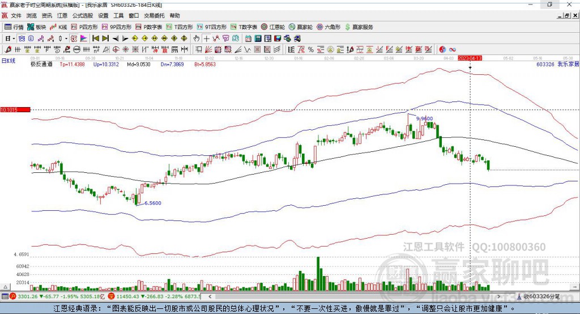The height and width of the screenshot is (314, 580).
Task: Open the 9P四方形 tool
Action: click(117, 27)
